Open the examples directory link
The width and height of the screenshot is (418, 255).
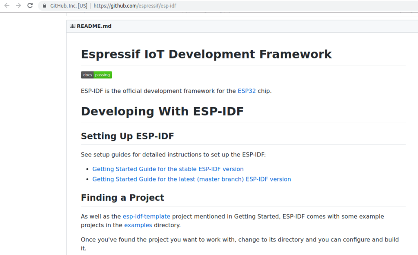[138, 226]
